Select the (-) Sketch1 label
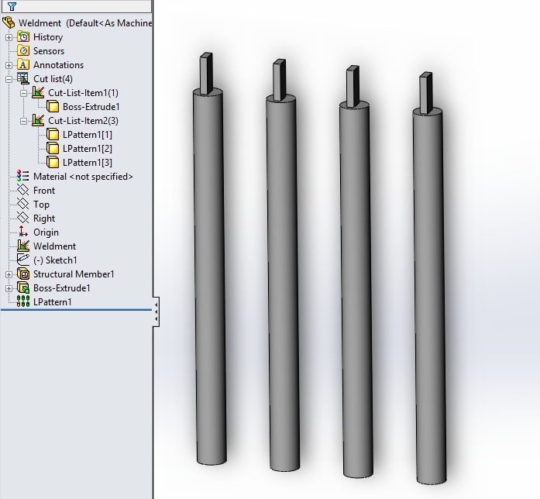 [55, 260]
